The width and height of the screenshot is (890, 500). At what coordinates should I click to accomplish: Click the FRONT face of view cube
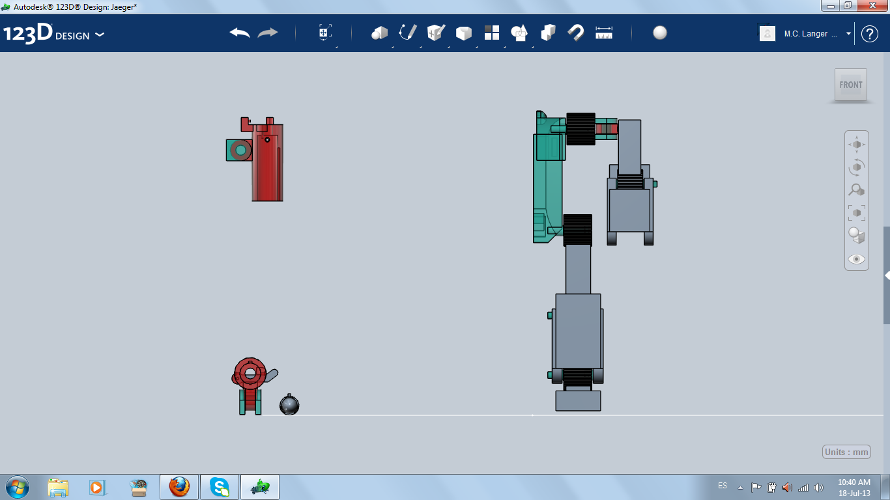pyautogui.click(x=851, y=85)
